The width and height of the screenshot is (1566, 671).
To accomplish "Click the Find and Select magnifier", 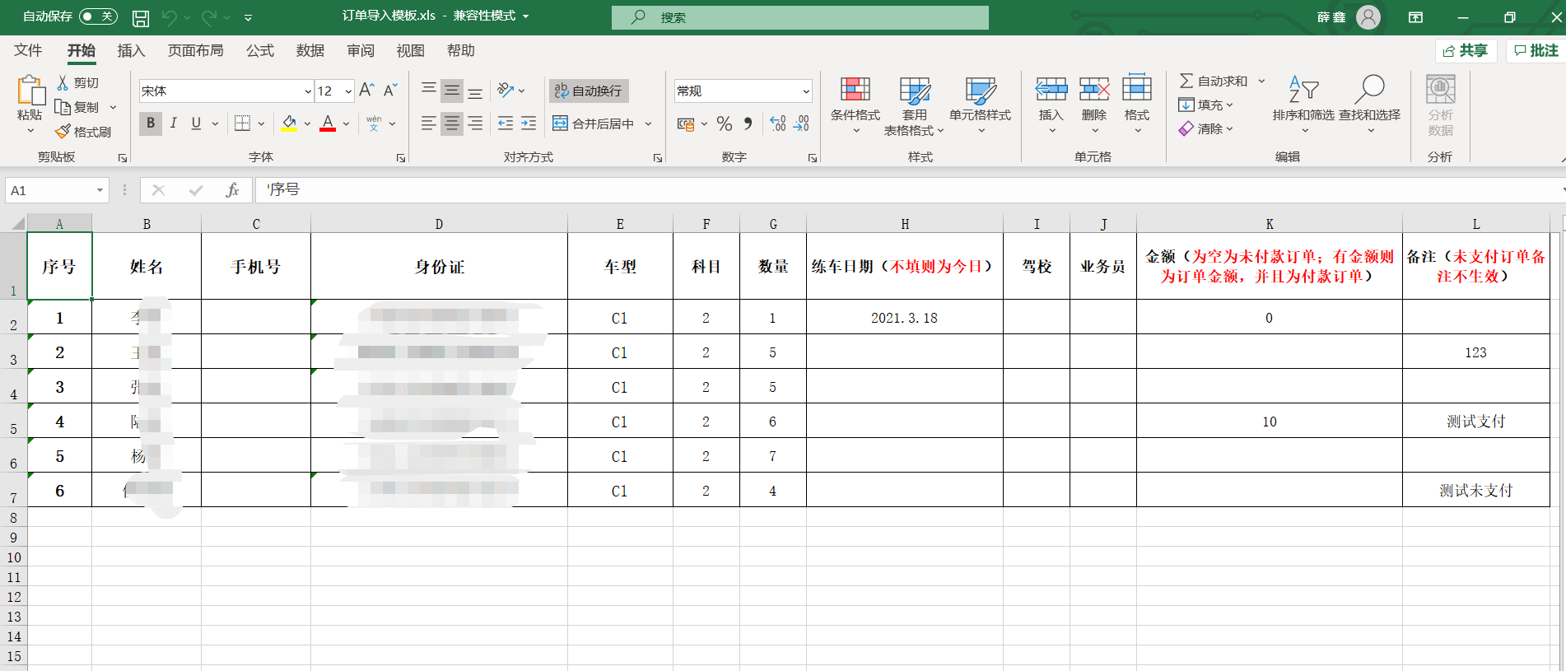I will click(1369, 90).
